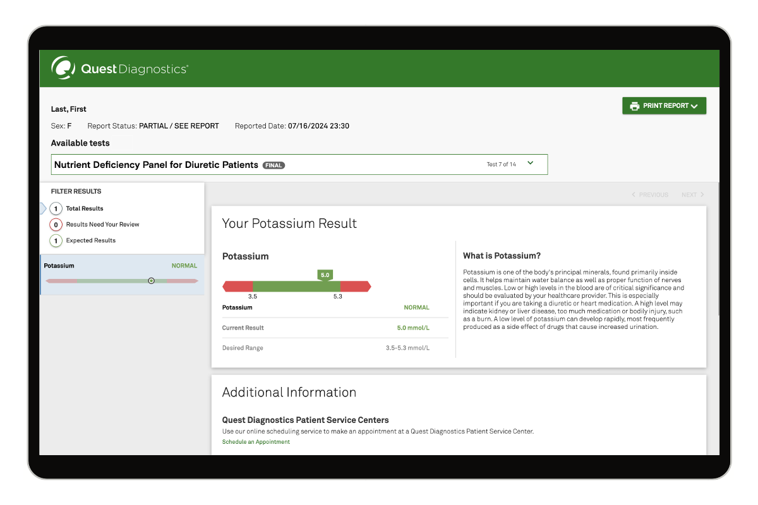
Task: Click the chevron beside Test 7 of 14
Action: 530,163
